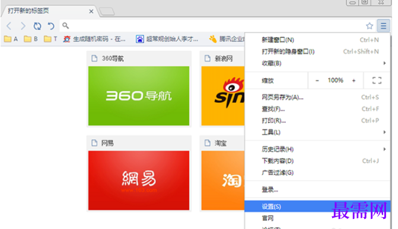The height and width of the screenshot is (229, 398).
Task: Go back with the back arrow
Action: point(9,26)
